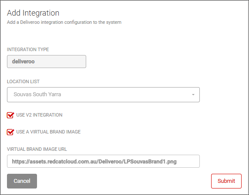Cancel adding the integration

(22, 181)
